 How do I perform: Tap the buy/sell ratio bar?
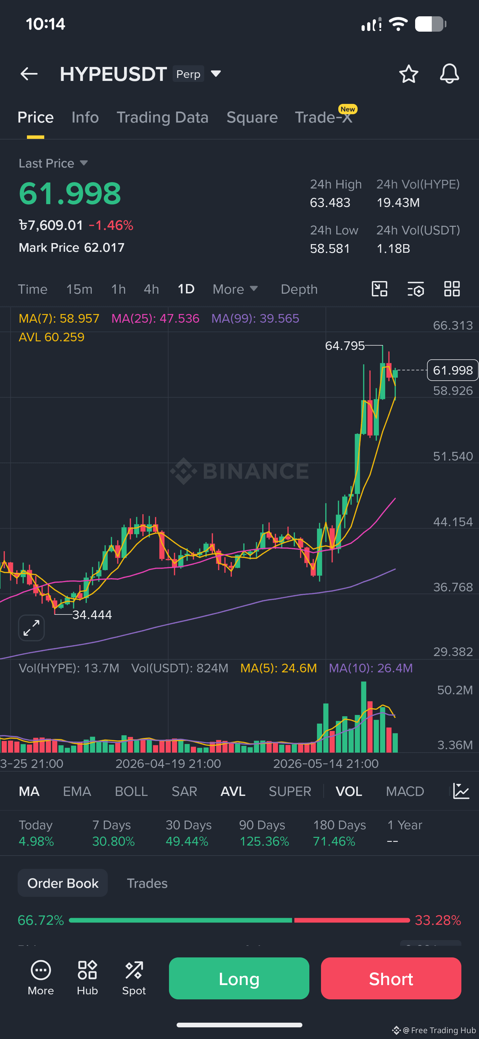(x=239, y=920)
